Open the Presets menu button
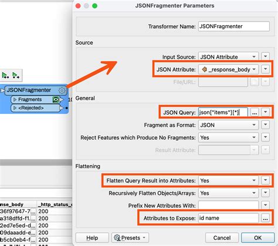Viewport: 278px width, 246px height. [130, 238]
